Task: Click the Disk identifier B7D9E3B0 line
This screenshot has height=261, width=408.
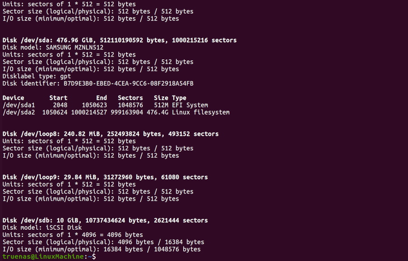Action: click(x=98, y=84)
